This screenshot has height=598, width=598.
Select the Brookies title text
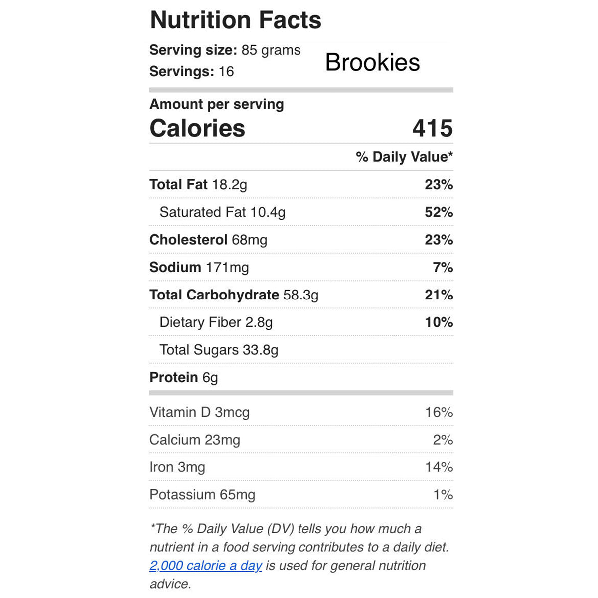[372, 62]
